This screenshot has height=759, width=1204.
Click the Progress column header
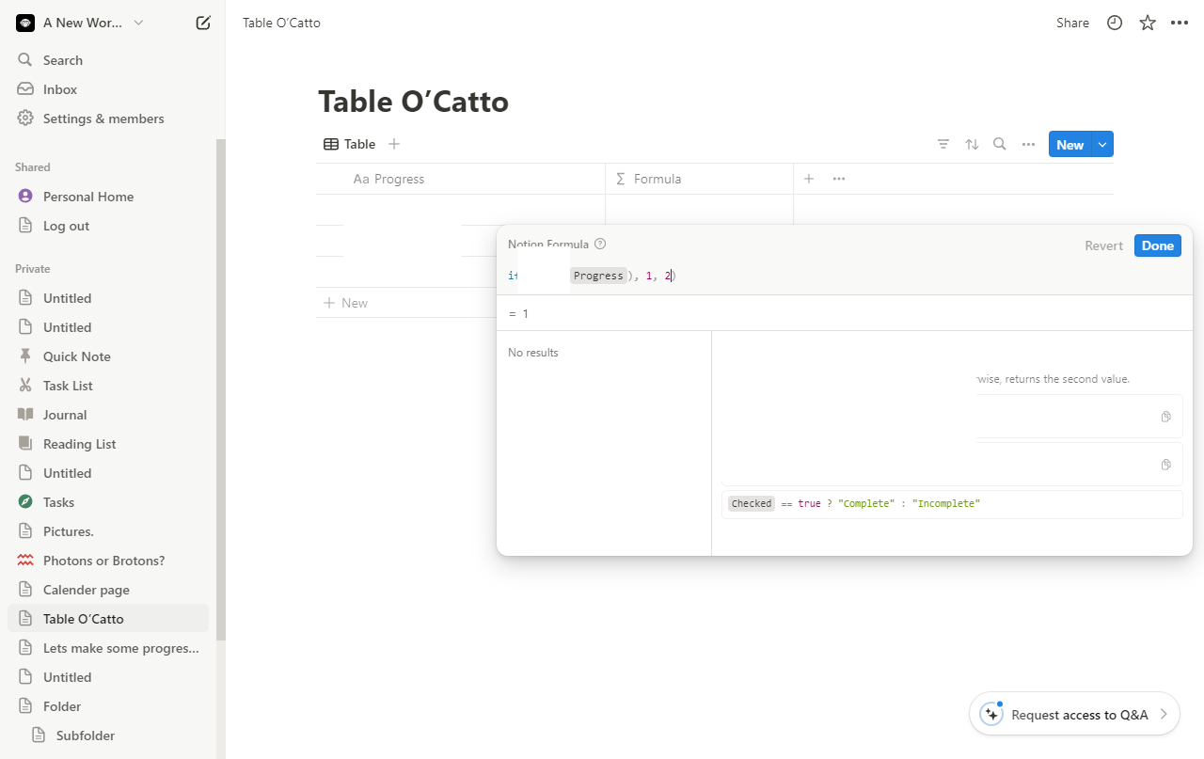tap(461, 179)
